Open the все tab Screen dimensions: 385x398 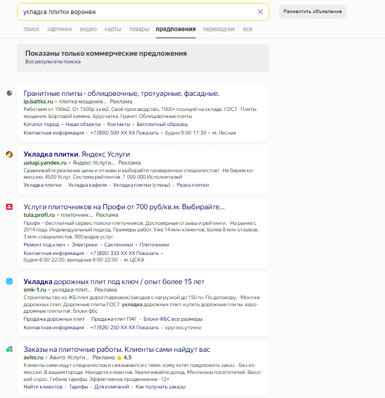[248, 29]
